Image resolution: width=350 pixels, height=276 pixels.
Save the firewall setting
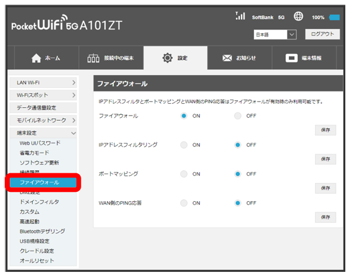click(325, 130)
